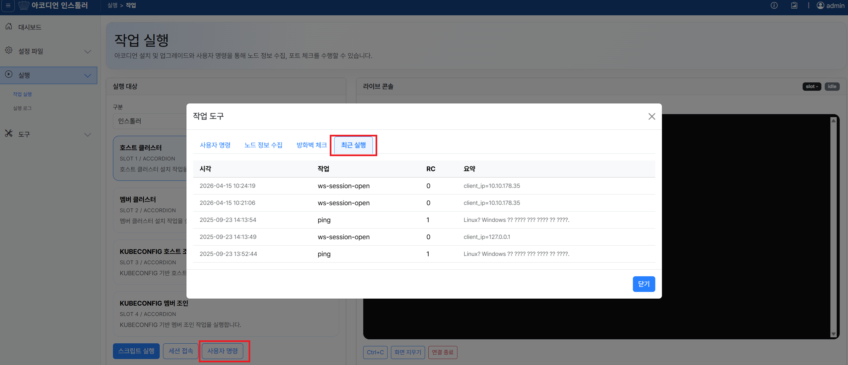Click the 연결 종료 button
848x365 pixels.
tap(443, 352)
